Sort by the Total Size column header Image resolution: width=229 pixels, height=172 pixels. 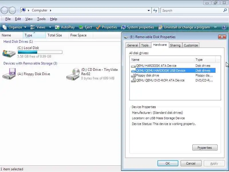[x=57, y=35]
